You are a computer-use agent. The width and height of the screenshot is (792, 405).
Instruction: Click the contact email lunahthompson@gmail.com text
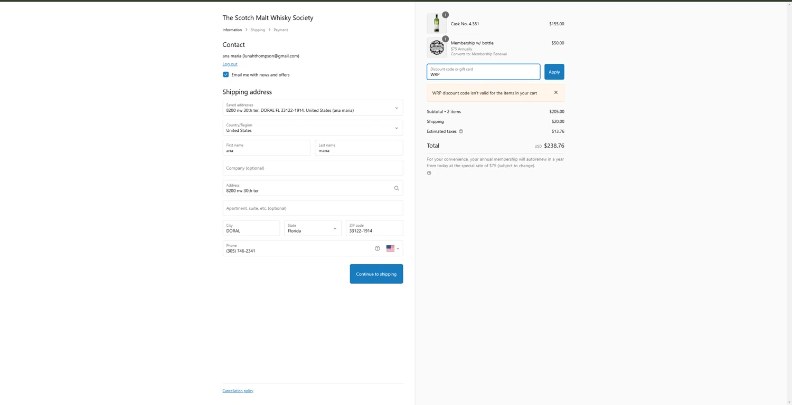pyautogui.click(x=270, y=56)
